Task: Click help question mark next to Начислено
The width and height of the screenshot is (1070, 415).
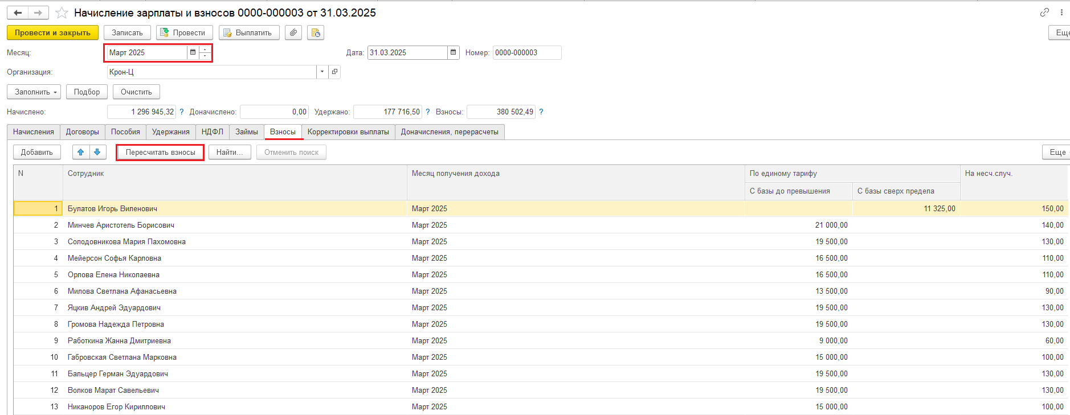Action: (x=182, y=112)
